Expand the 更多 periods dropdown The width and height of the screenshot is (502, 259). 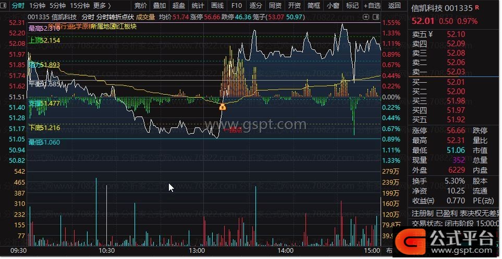click(x=102, y=6)
